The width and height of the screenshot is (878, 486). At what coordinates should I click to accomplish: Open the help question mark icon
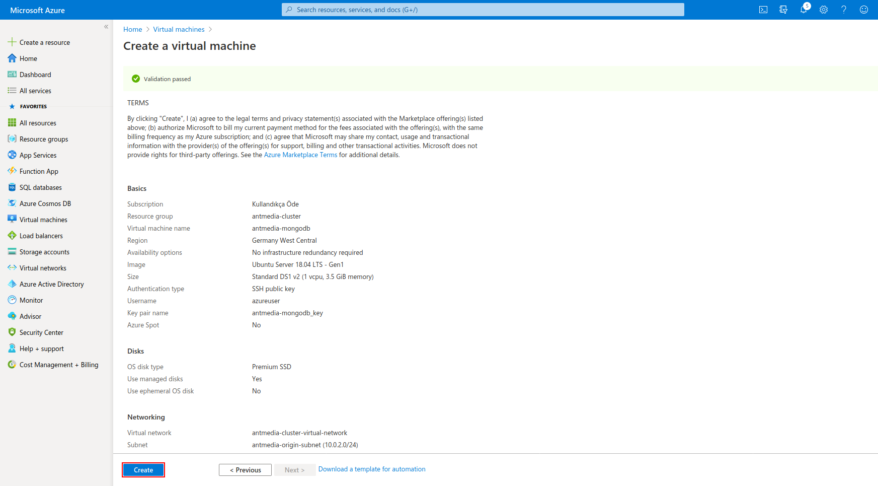[x=844, y=10]
